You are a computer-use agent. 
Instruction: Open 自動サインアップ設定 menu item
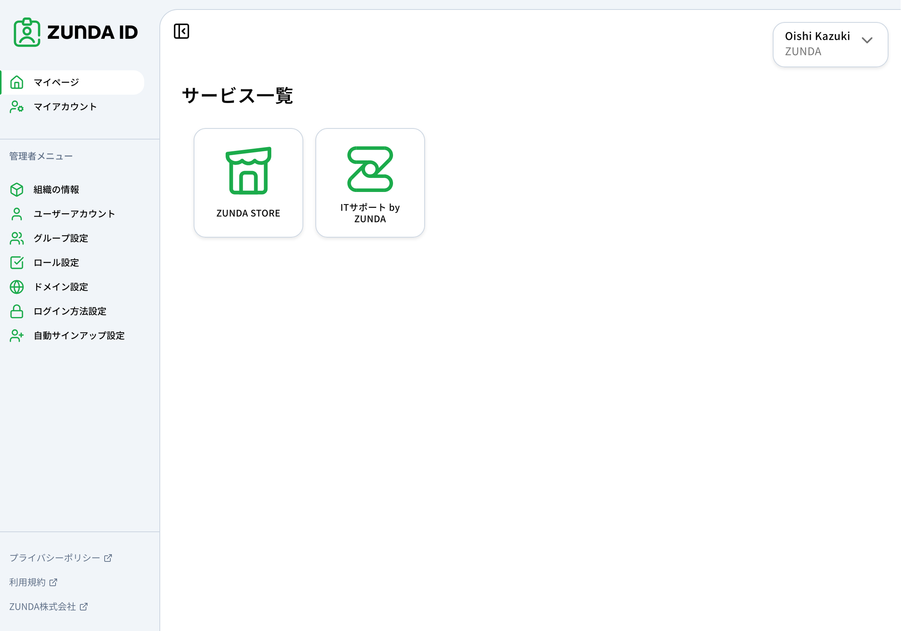[x=79, y=336]
